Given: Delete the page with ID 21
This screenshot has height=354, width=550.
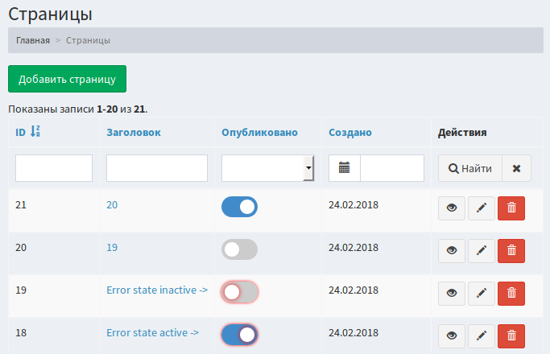Looking at the screenshot, I should click(x=511, y=208).
